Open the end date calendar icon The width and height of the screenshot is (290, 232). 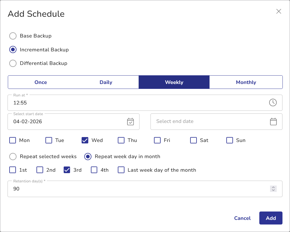(x=273, y=121)
